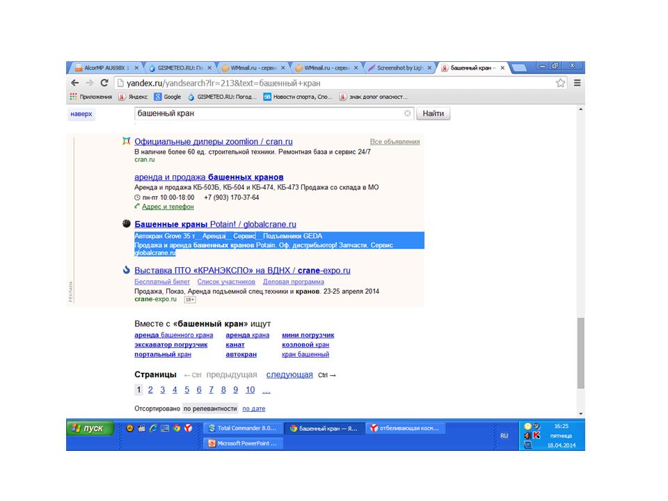Viewport: 668px width, 501px height.
Task: Click the zoomlion ad favicon icon
Action: click(126, 141)
